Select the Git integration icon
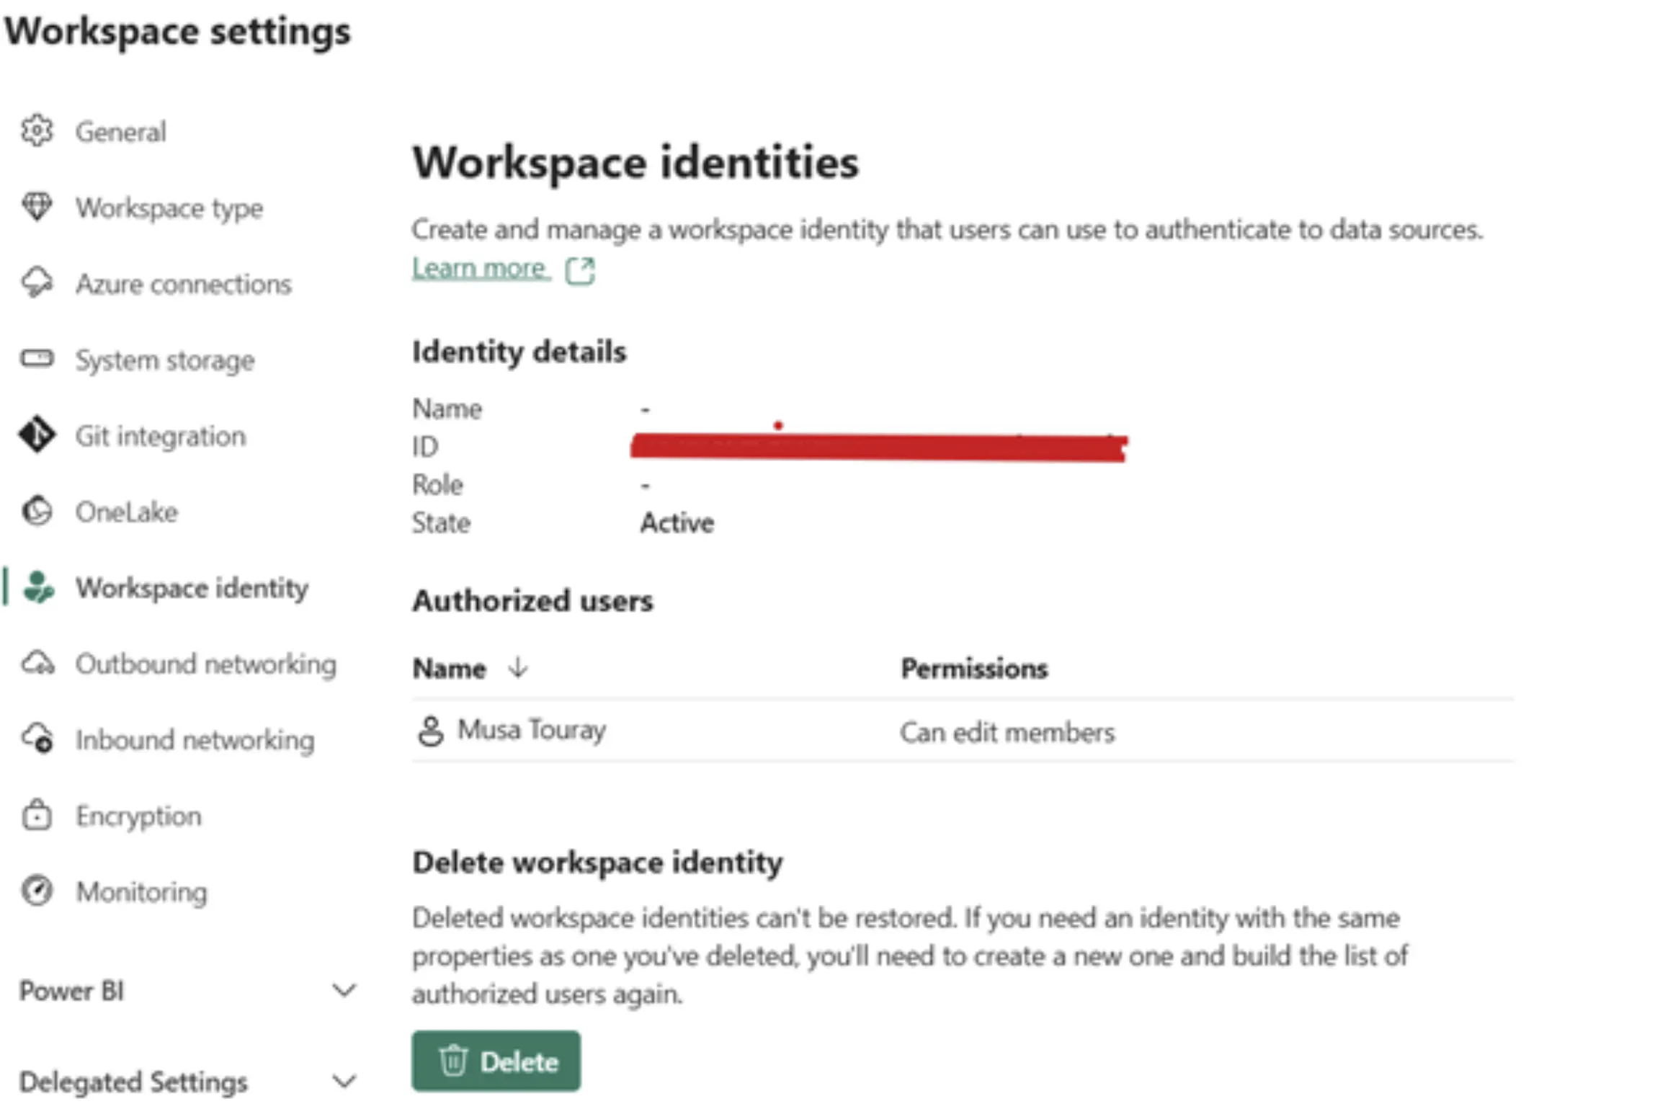Viewport: 1660px width, 1109px height. [x=37, y=435]
